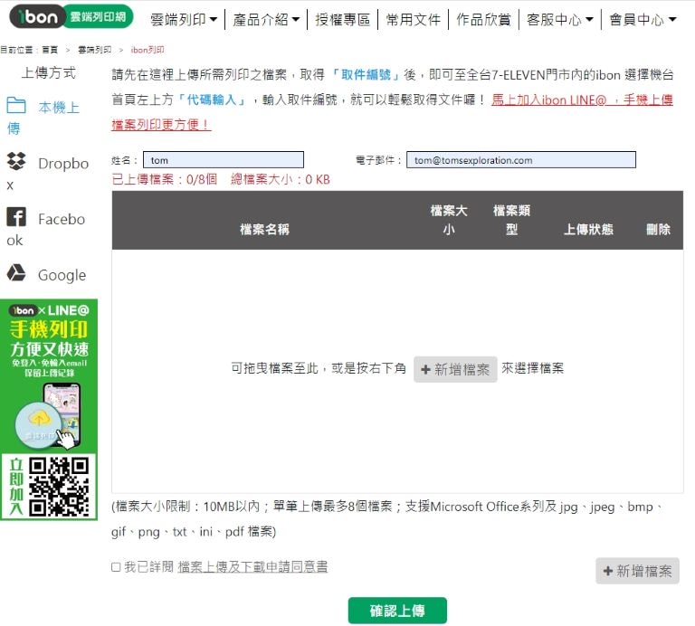Click the 電子郵件 input field
Screen dimensions: 695x626
point(521,160)
